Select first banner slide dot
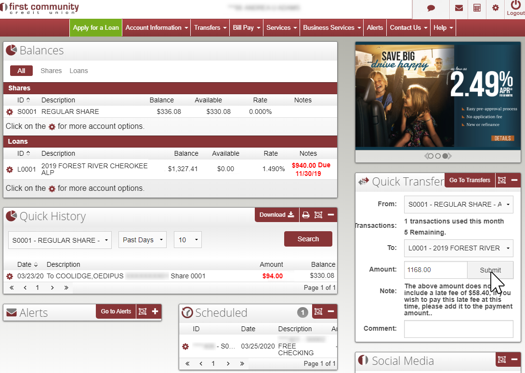 [431, 156]
